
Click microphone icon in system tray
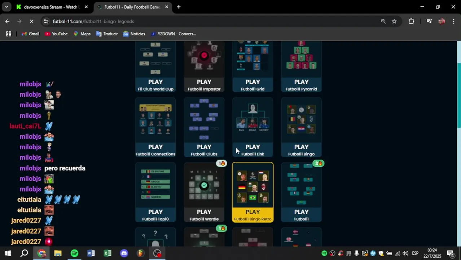(x=357, y=253)
